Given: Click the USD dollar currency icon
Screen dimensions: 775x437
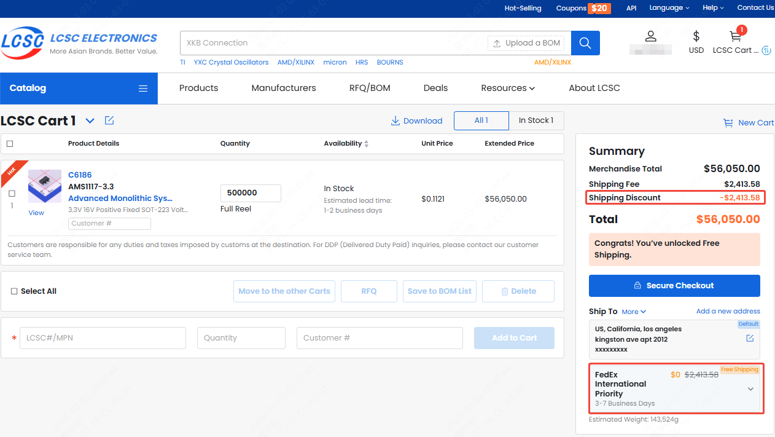Looking at the screenshot, I should (x=696, y=36).
